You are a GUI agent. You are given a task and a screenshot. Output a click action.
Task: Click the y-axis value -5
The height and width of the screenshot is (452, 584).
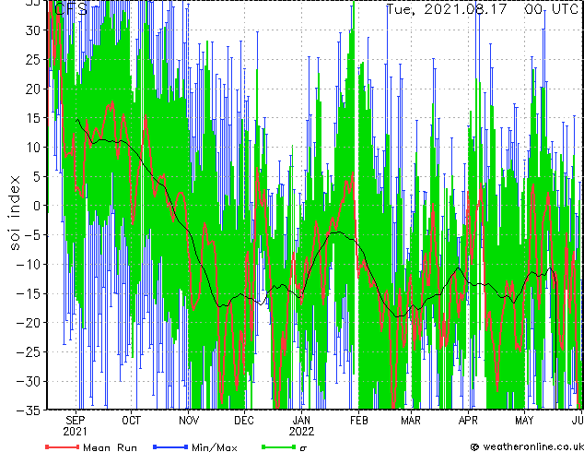click(32, 235)
